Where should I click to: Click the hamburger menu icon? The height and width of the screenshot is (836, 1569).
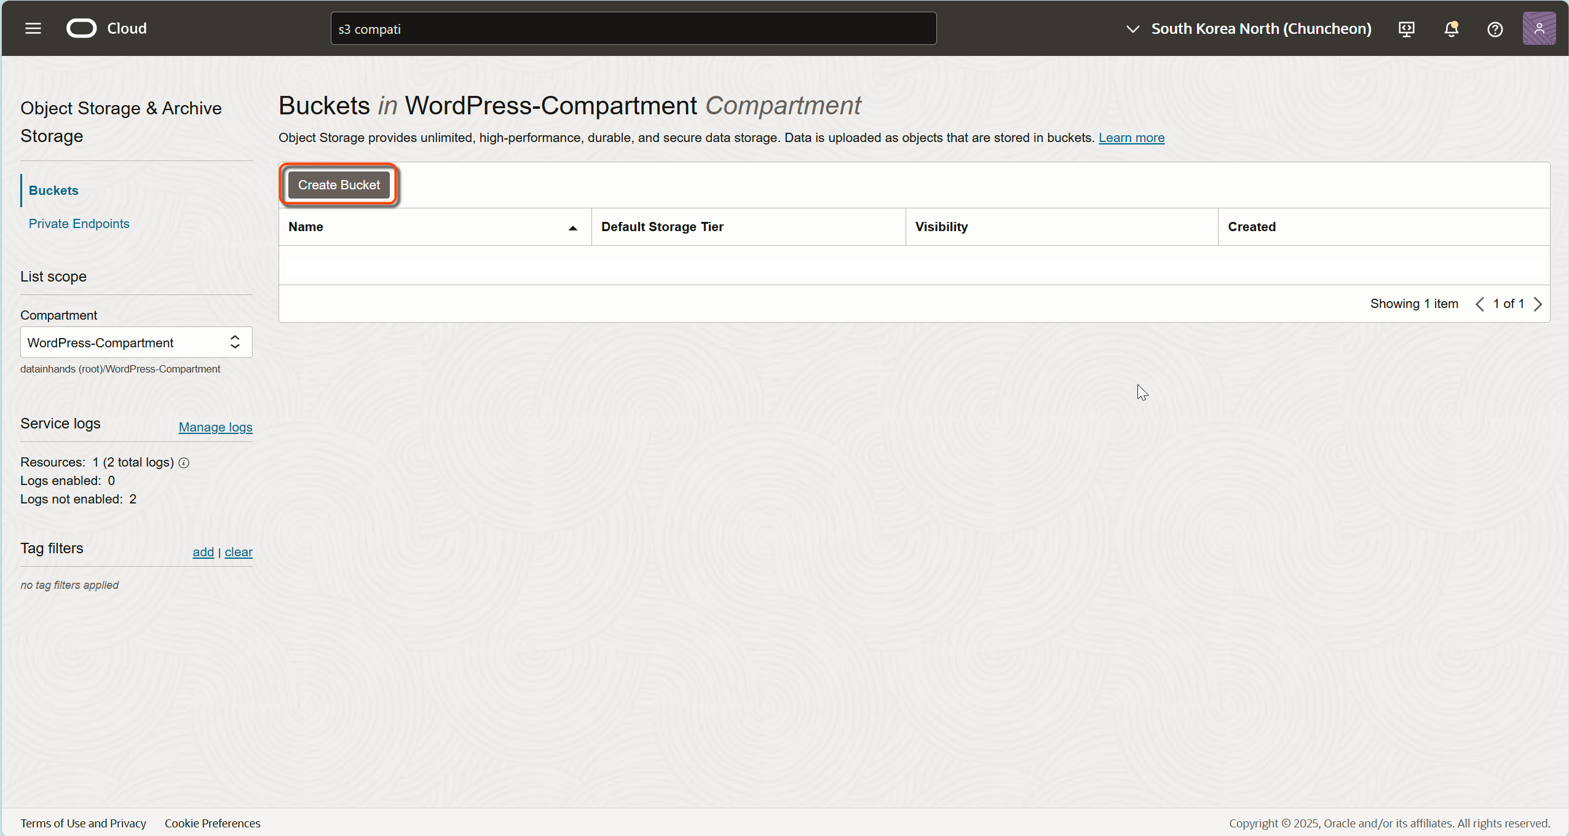click(34, 28)
